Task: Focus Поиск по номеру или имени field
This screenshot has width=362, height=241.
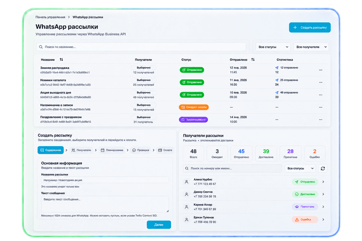Action: point(232,169)
